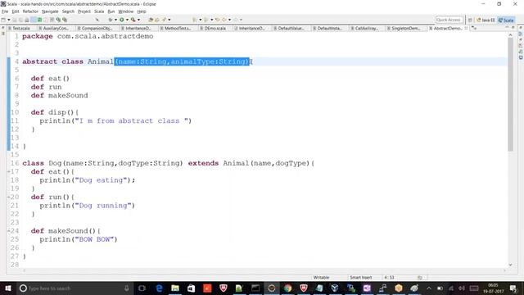
Task: Switch to the DefaultInsta... editor tab
Action: point(328,29)
